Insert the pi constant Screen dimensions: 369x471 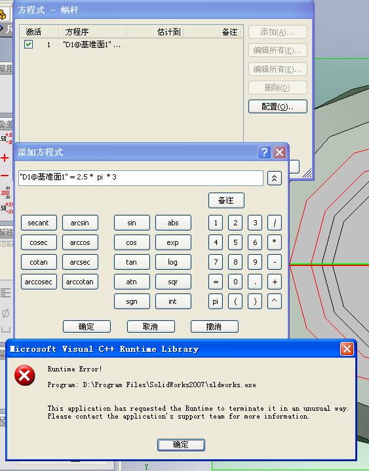point(216,301)
